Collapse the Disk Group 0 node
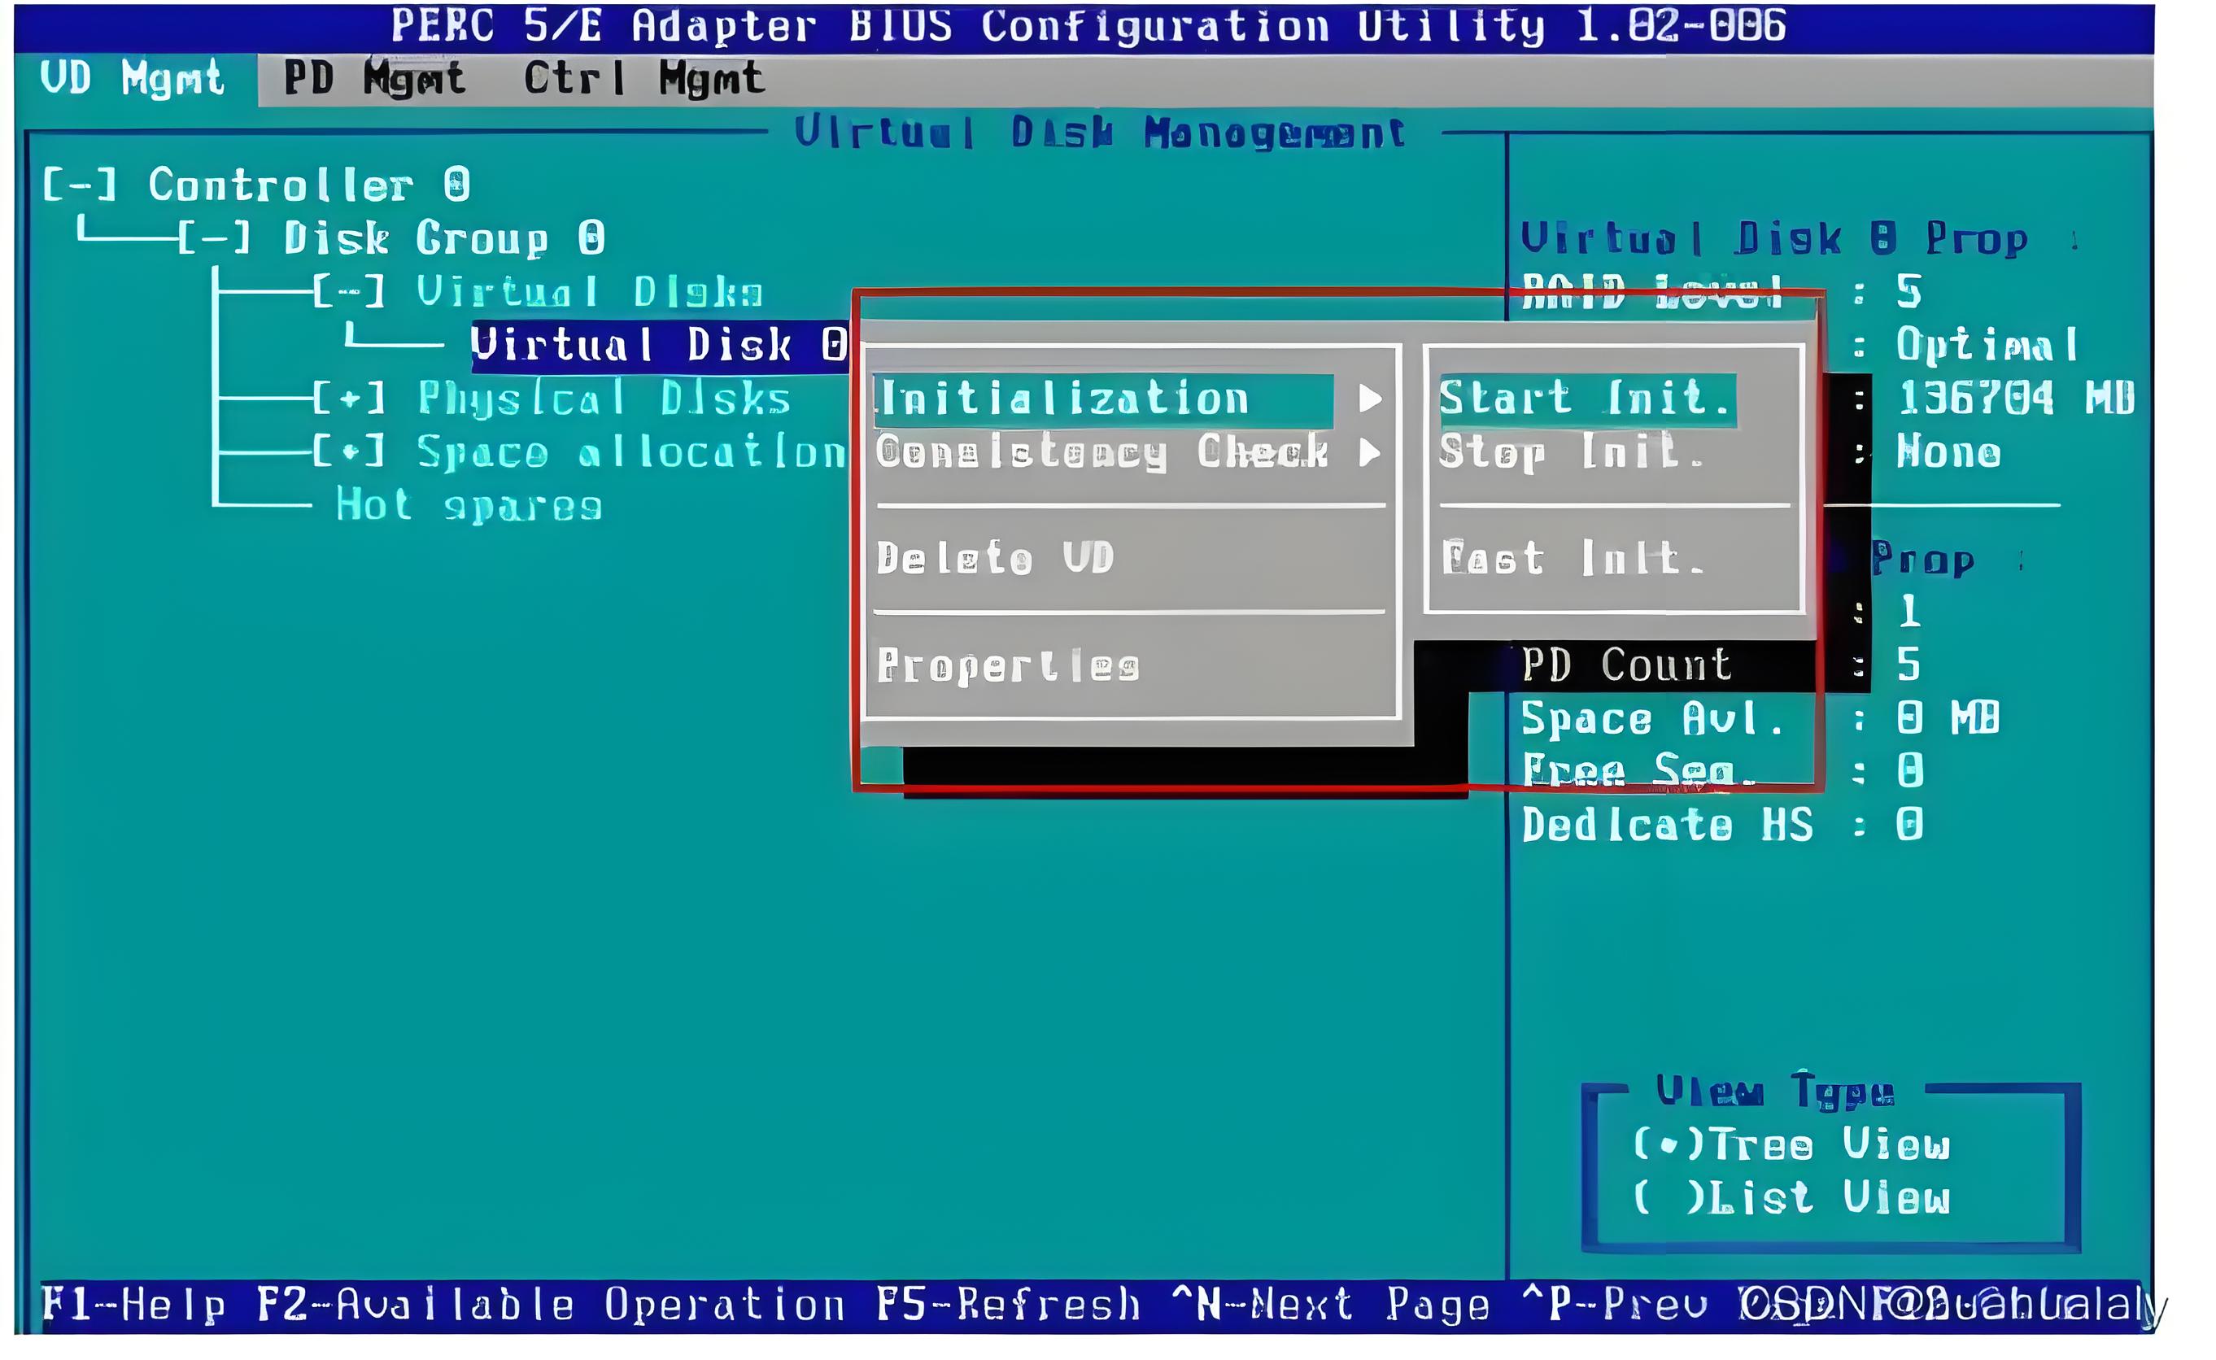 point(214,238)
